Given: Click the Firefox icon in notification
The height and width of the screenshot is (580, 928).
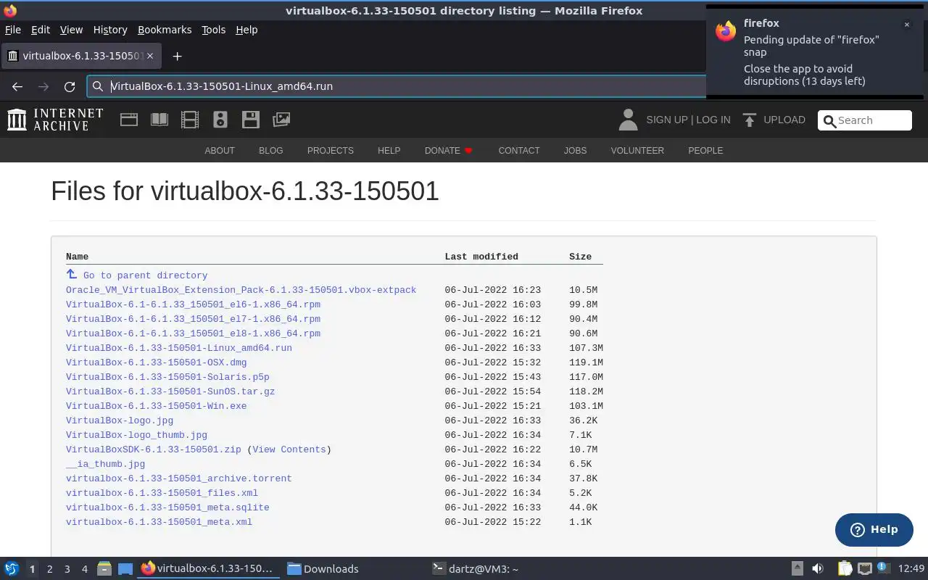Looking at the screenshot, I should click(726, 31).
